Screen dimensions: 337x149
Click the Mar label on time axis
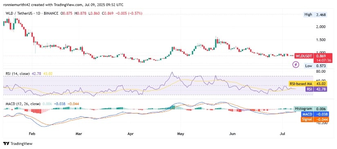pos(79,134)
